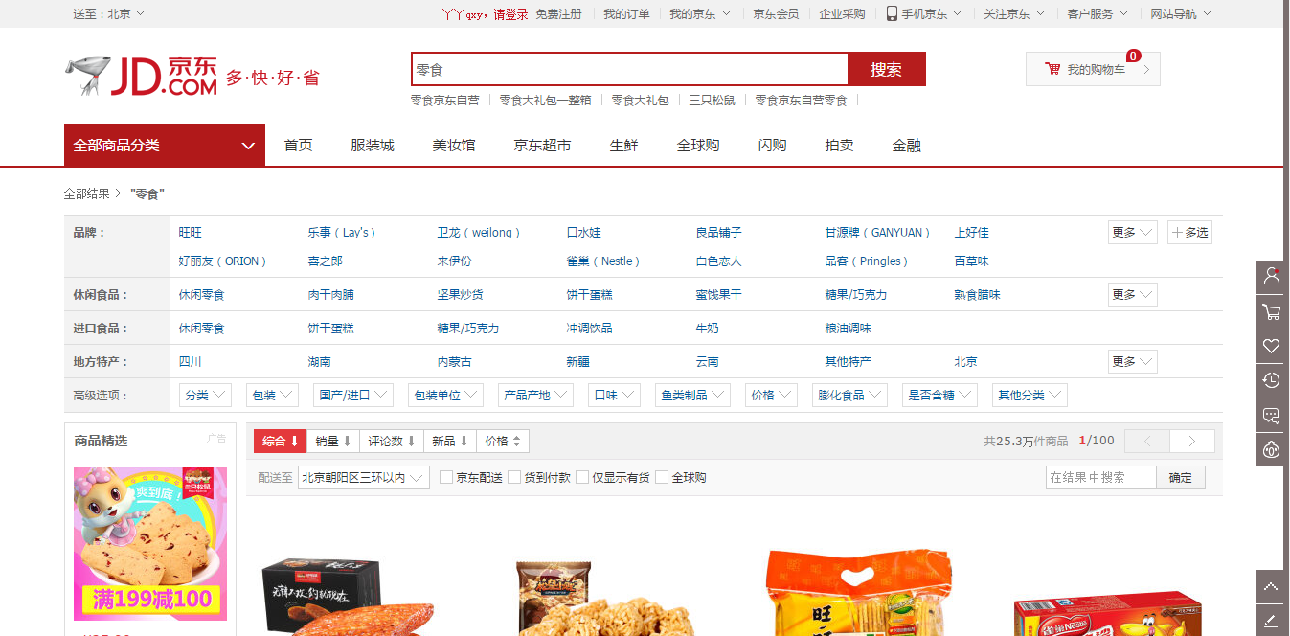Open the 包装单位 filter dropdown

(445, 396)
